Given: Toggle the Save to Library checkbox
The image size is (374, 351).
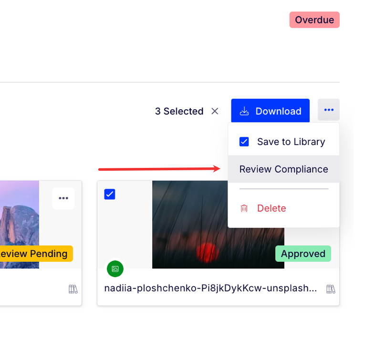Looking at the screenshot, I should (x=244, y=142).
